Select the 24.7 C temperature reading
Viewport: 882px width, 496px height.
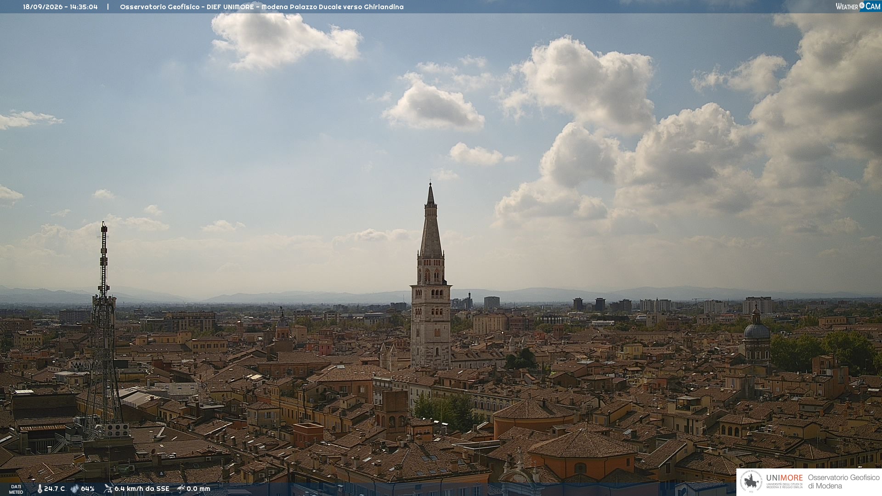click(x=54, y=489)
